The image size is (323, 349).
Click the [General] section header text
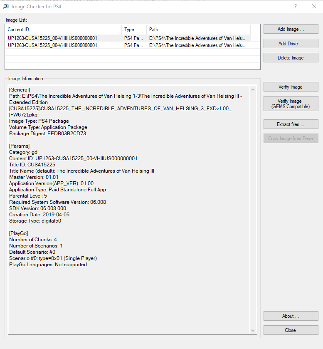click(20, 90)
